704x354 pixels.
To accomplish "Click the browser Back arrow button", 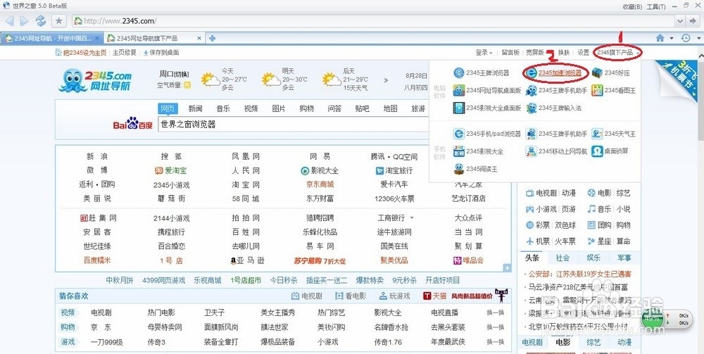I will [x=9, y=20].
